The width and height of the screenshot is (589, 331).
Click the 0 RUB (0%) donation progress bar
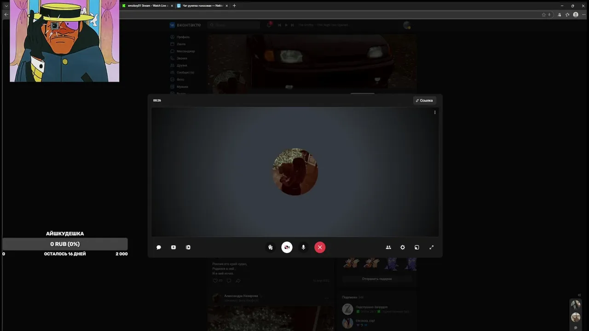(x=65, y=244)
